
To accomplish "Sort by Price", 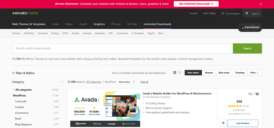I will 255,73.
